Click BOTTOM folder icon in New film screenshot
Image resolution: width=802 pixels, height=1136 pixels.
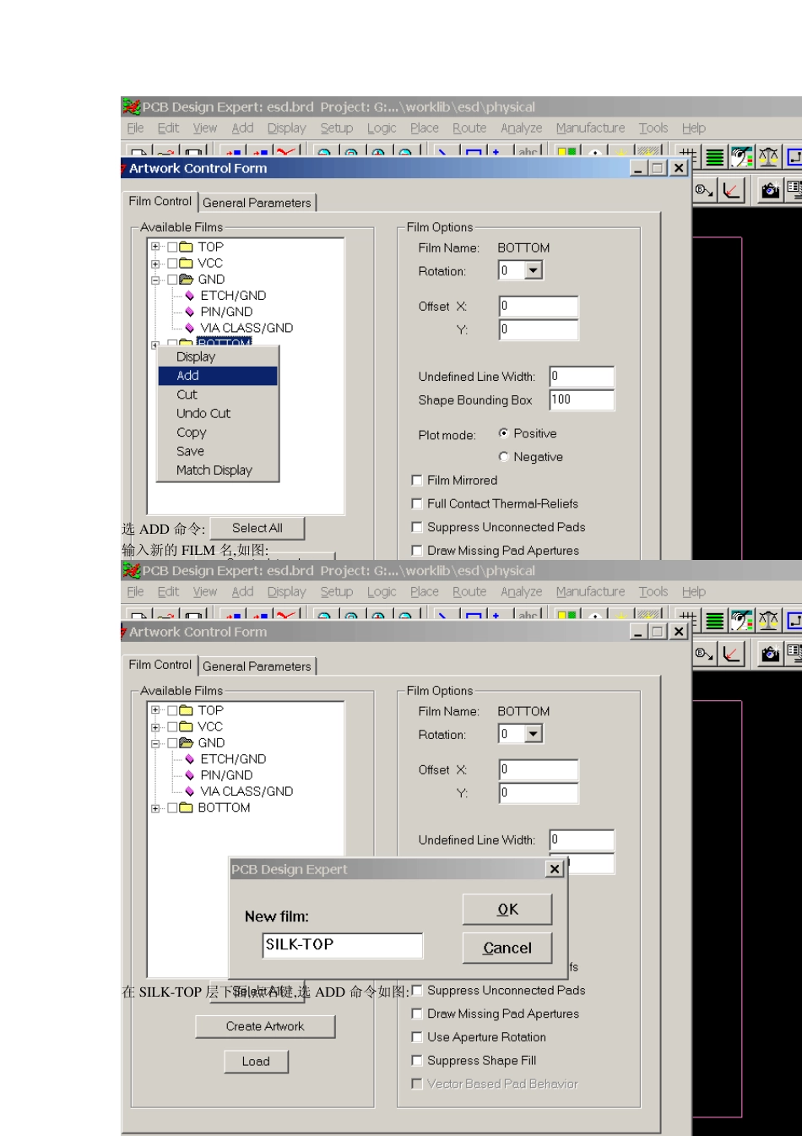(x=186, y=807)
